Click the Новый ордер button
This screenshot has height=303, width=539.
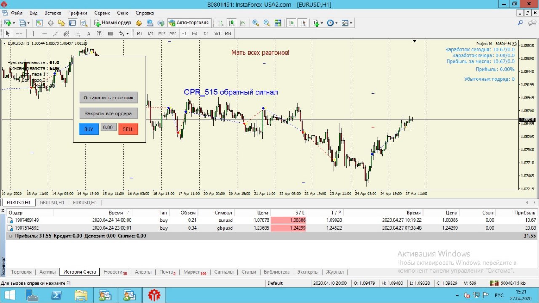click(x=112, y=23)
